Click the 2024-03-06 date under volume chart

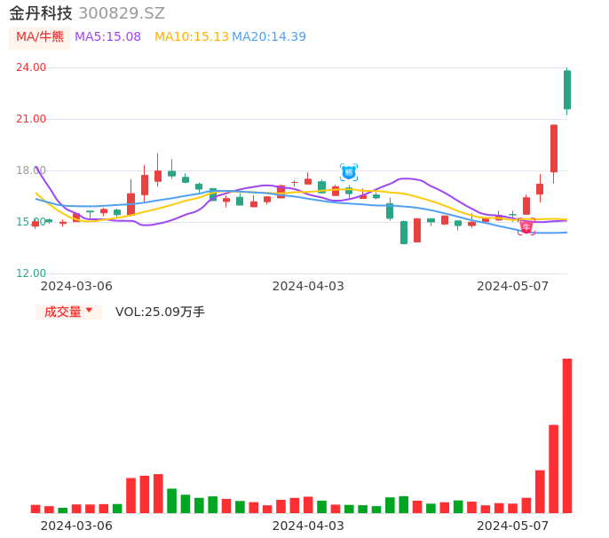tap(76, 526)
